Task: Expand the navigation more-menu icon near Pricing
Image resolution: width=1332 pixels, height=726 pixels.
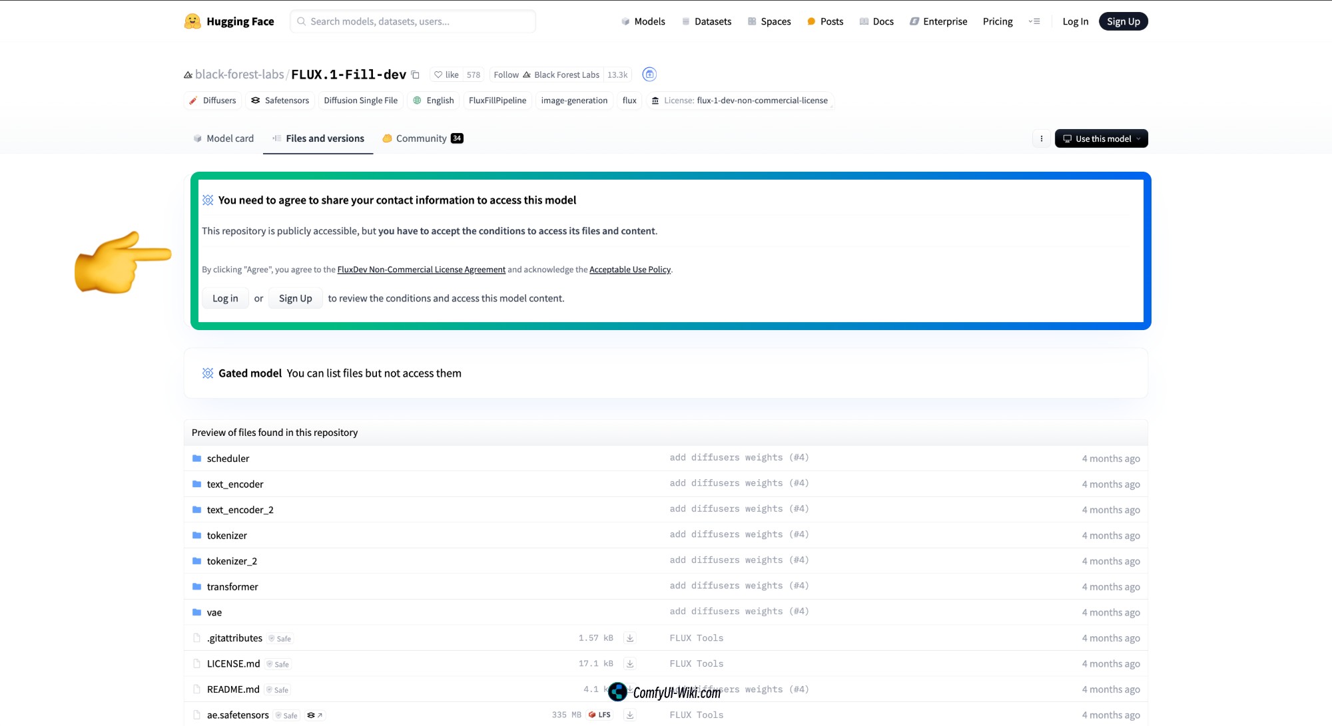Action: coord(1034,21)
